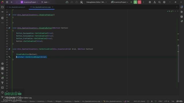Open the Unreal Engine tool window in left sidebar
Image resolution: width=184 pixels, height=103 pixels.
click(2, 68)
